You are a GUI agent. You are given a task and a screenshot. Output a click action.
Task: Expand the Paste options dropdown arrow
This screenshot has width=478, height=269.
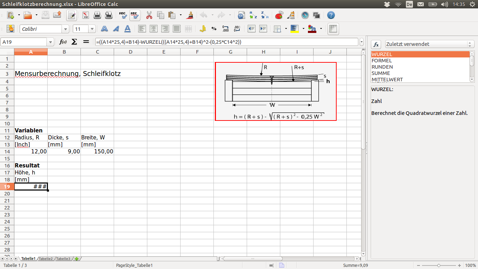tap(181, 15)
